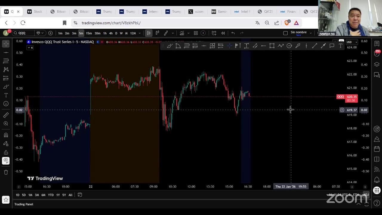Select the 5Y date range
Viewport: 382px width, 215px height.
click(64, 195)
